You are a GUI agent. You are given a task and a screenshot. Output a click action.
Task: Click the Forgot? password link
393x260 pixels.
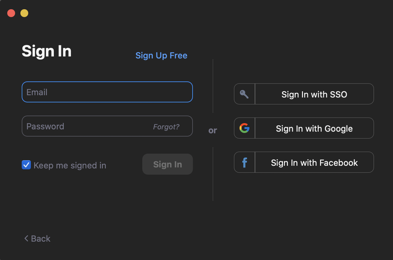pyautogui.click(x=166, y=127)
